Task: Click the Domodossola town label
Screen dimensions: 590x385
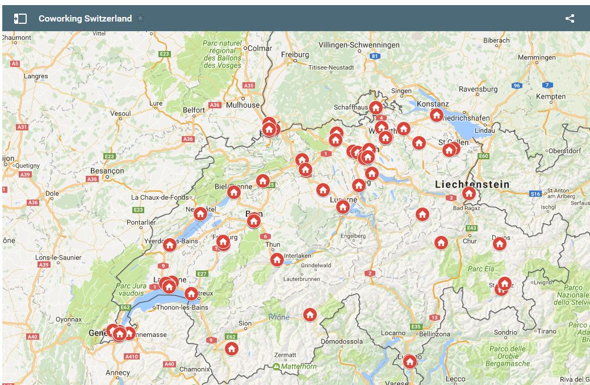Action: point(342,341)
